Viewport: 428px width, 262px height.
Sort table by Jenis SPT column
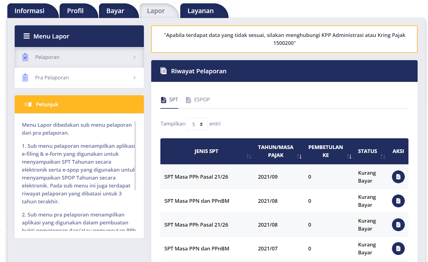coord(249,156)
